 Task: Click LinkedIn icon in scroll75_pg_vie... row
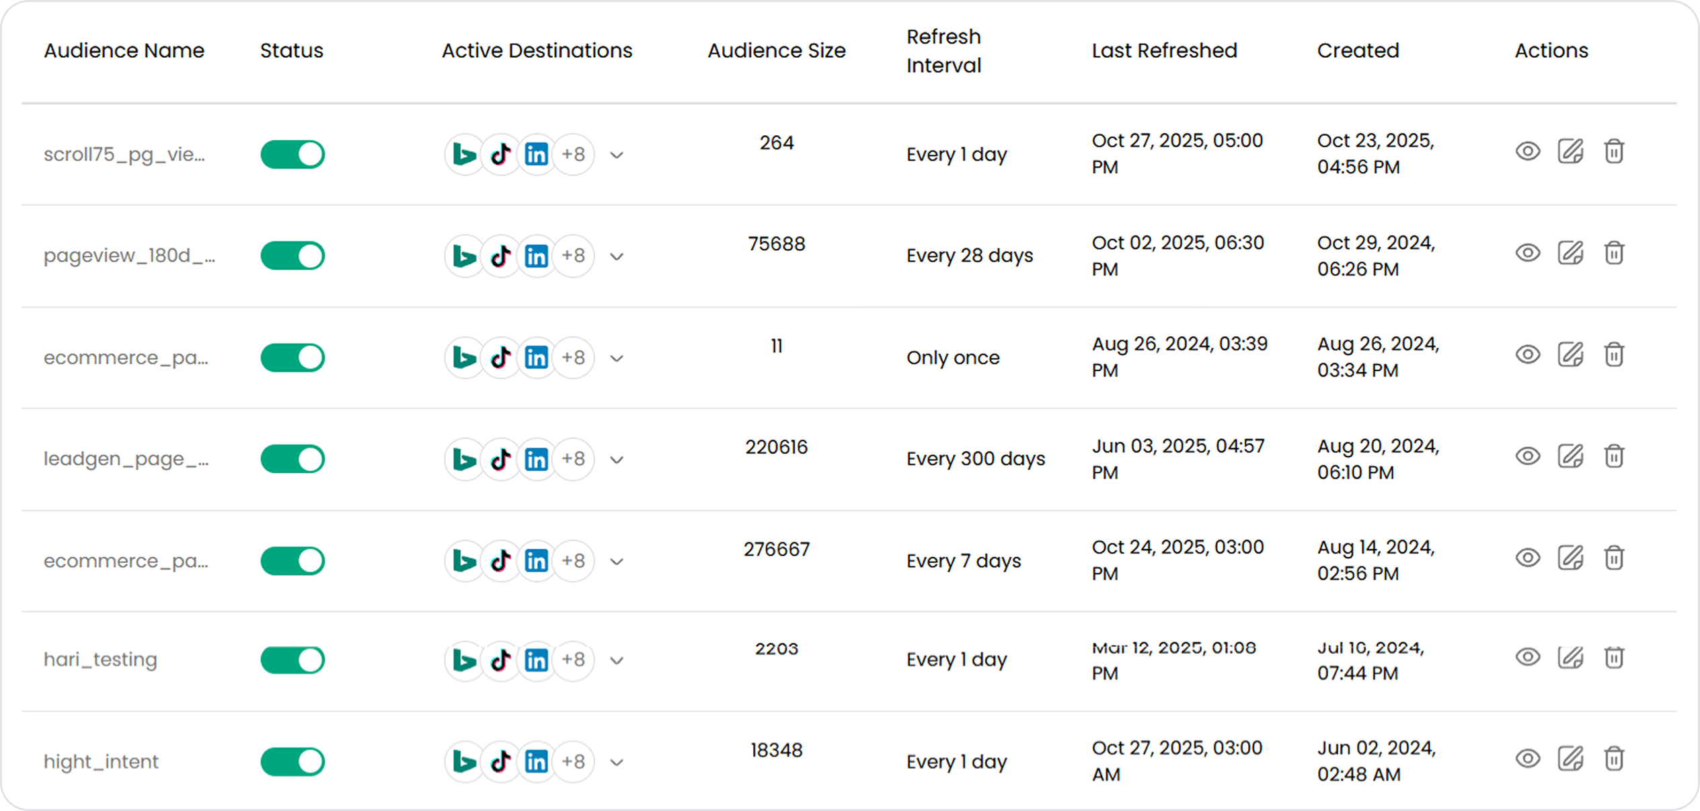(536, 155)
